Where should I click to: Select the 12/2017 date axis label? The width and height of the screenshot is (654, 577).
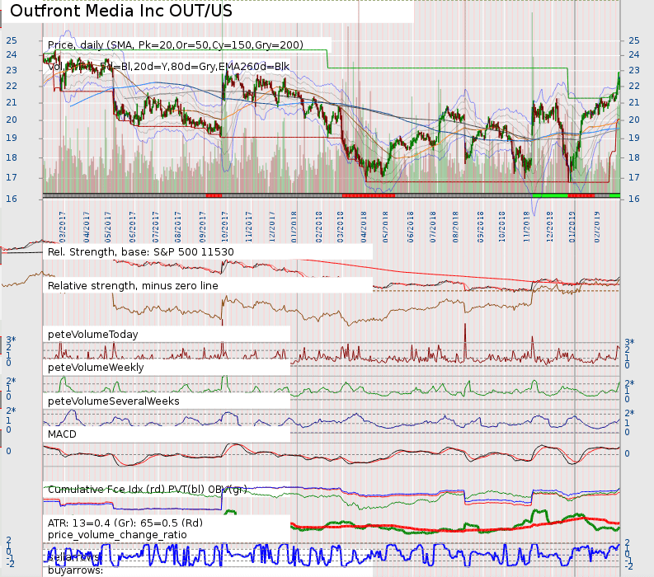click(272, 228)
